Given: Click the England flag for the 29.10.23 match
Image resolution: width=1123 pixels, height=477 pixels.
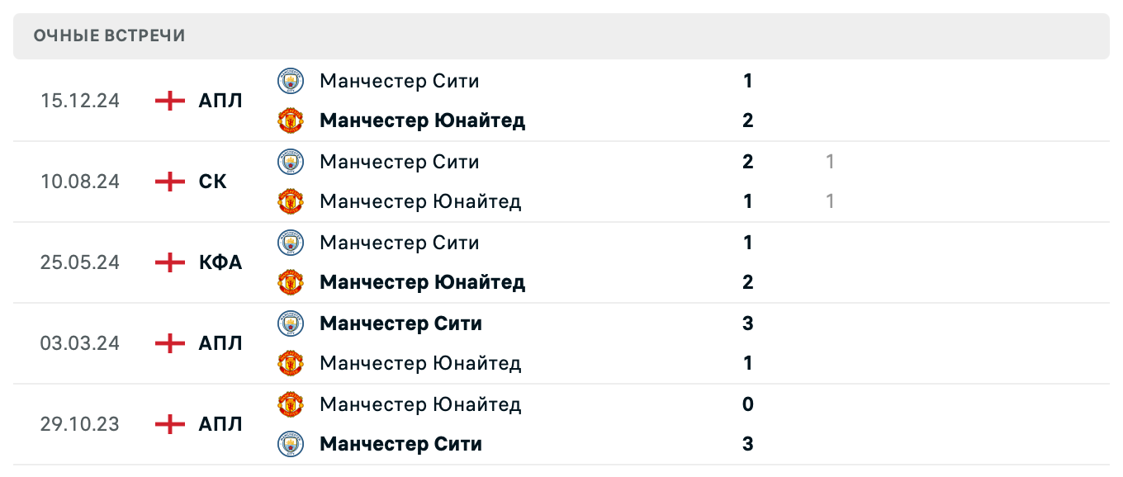Looking at the screenshot, I should tap(168, 423).
